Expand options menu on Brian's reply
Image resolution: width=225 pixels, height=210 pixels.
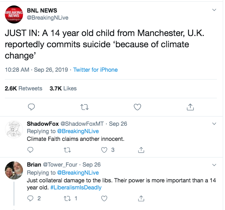point(214,165)
